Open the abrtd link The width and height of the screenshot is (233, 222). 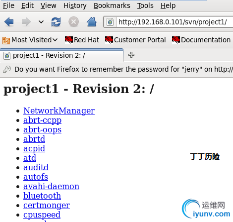(x=34, y=139)
